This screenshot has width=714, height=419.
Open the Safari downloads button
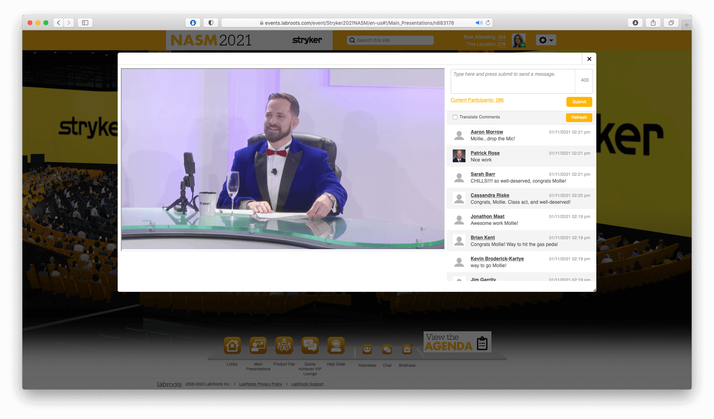pos(635,23)
